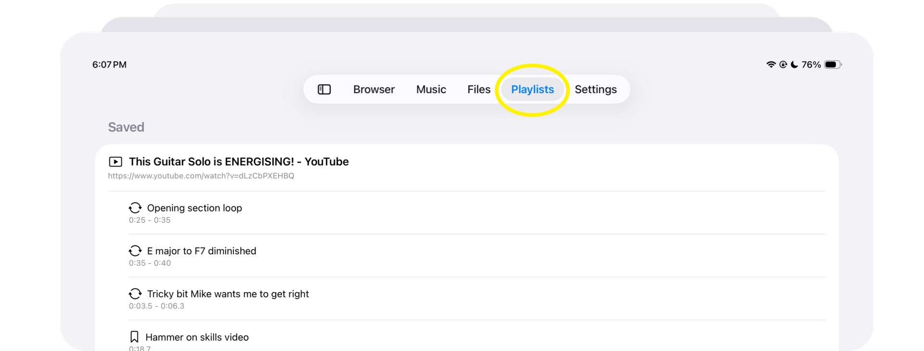924x351 pixels.
Task: Switch to the Browser tab
Action: coord(373,89)
